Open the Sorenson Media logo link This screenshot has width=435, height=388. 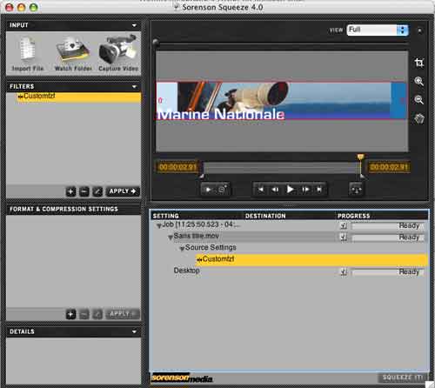point(182,378)
